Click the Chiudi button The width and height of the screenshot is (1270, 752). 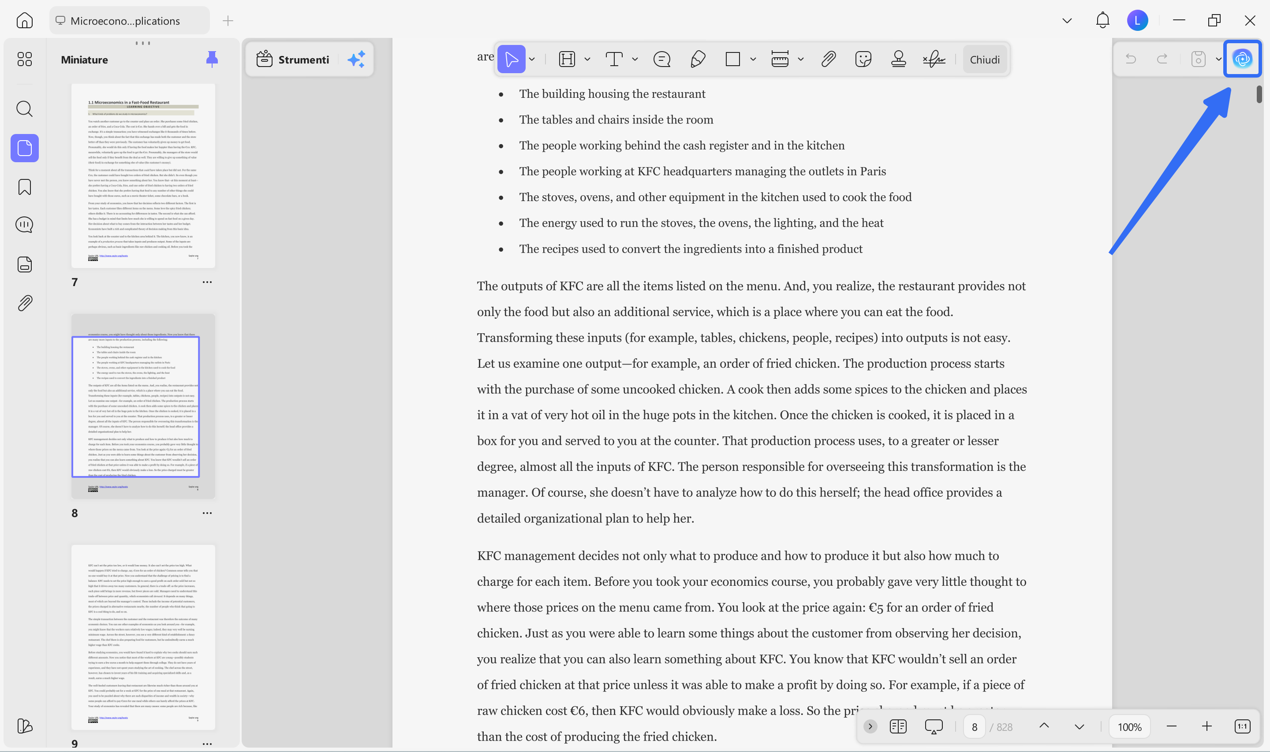[x=985, y=60]
